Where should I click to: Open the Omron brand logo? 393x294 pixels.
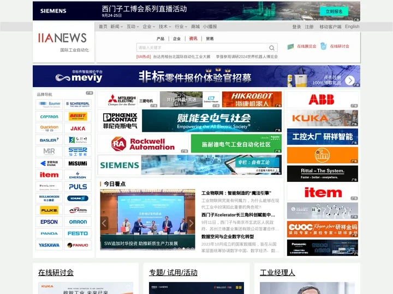[x=78, y=222]
